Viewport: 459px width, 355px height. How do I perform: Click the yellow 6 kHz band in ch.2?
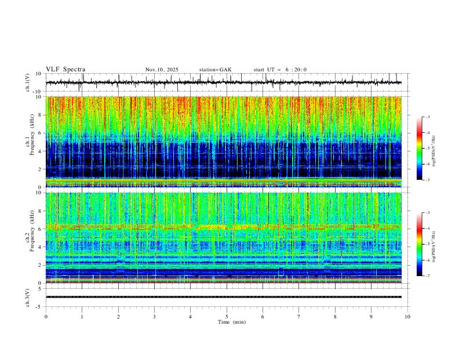point(224,226)
